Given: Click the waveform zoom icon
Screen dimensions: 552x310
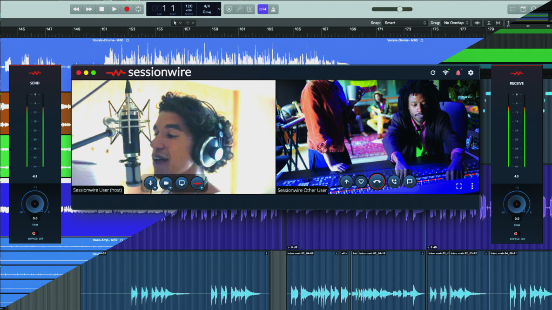Looking at the screenshot, I should point(477,23).
